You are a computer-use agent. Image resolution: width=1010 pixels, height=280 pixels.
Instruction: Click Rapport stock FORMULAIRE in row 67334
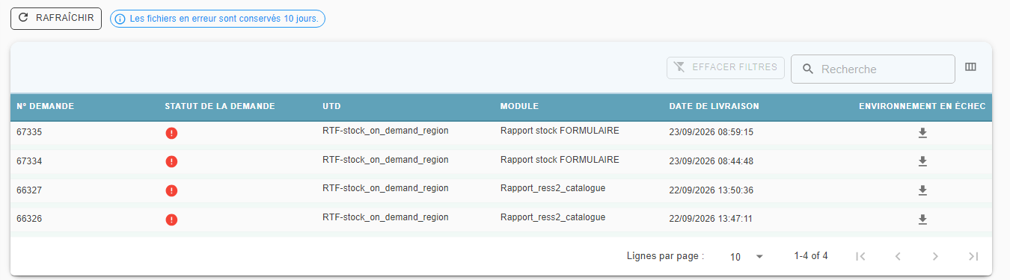click(x=560, y=159)
